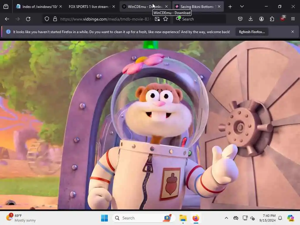Open the muted volume tray icon
300x225 pixels.
[253, 218]
